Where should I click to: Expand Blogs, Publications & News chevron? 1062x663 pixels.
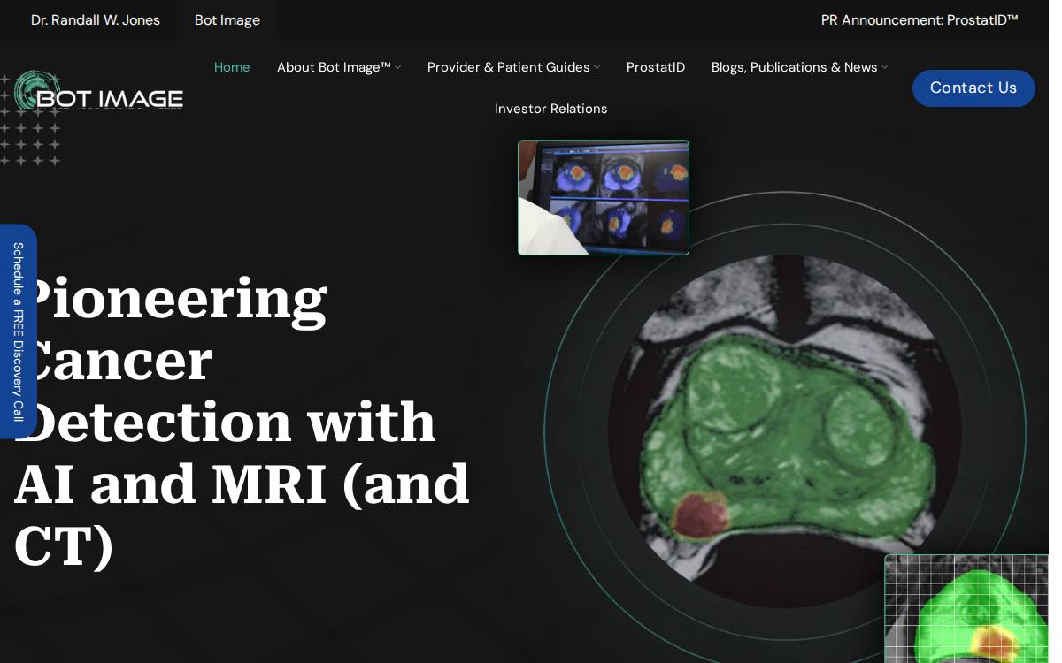click(884, 67)
